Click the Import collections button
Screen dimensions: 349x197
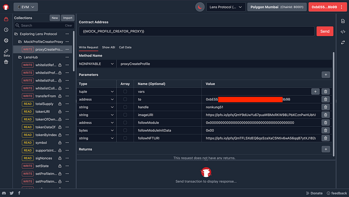click(67, 18)
